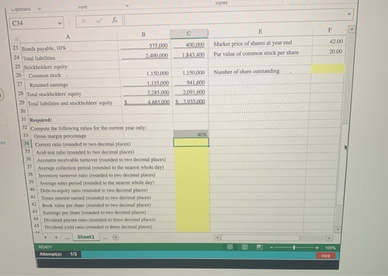Open the Name Box dropdown arrow
Screen dimensions: 388x276
click(60, 23)
